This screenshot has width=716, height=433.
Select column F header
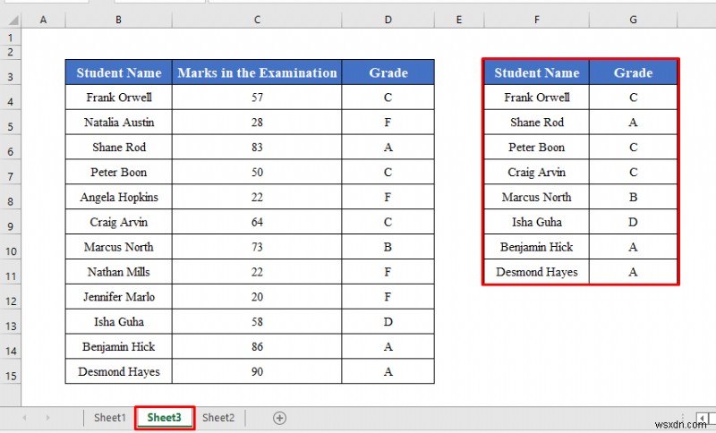pos(536,20)
